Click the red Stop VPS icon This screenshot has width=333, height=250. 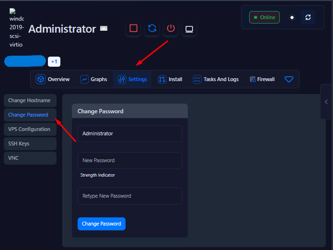click(134, 28)
